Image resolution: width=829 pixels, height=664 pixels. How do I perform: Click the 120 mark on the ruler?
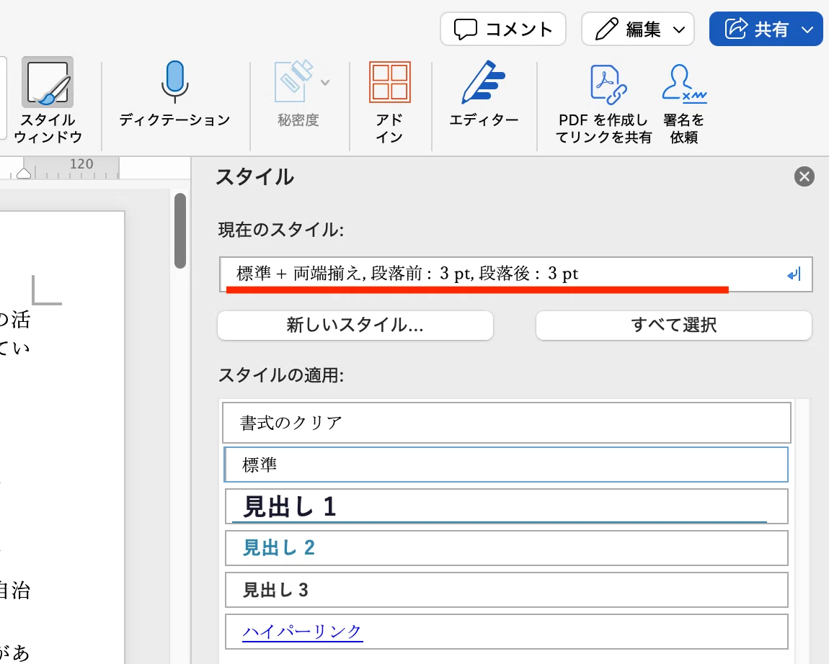(x=81, y=164)
